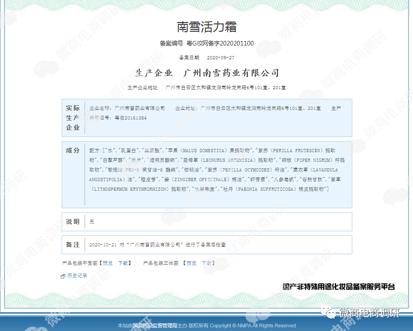
Task: Select the small window icon beside 历史记录
Action: click(x=63, y=276)
